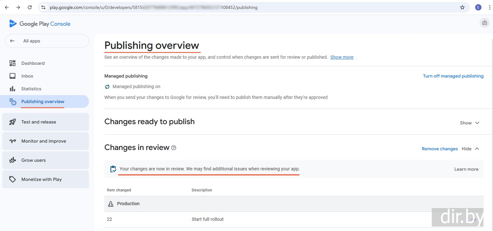The height and width of the screenshot is (231, 493).
Task: Open the Chrome three-dot menu
Action: pyautogui.click(x=489, y=7)
